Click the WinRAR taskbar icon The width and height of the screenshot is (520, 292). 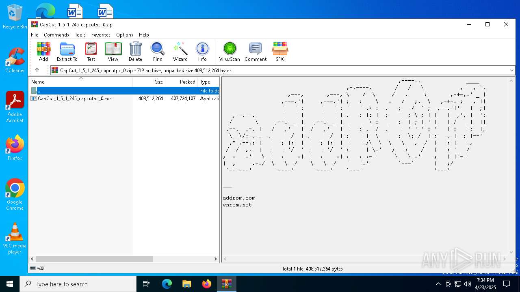click(x=226, y=284)
